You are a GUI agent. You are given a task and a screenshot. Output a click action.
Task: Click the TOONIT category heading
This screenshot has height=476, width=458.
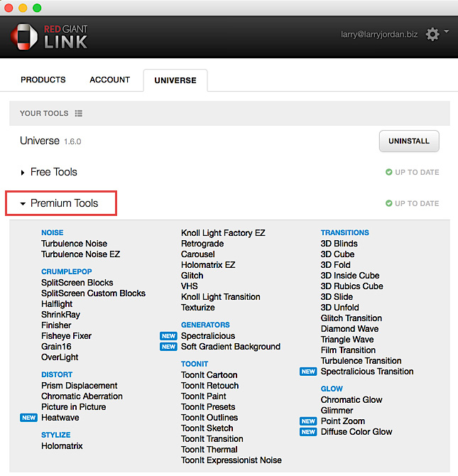(195, 364)
